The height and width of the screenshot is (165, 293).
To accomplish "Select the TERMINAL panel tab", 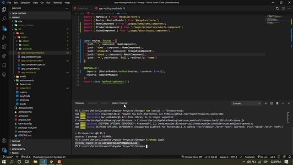I will coord(80,103).
